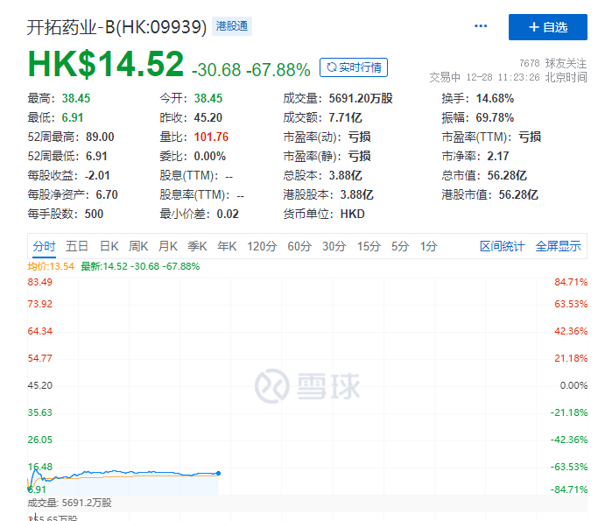Image resolution: width=605 pixels, height=521 pixels.
Task: Click the 全屏显示 fullscreen link
Action: tap(558, 246)
